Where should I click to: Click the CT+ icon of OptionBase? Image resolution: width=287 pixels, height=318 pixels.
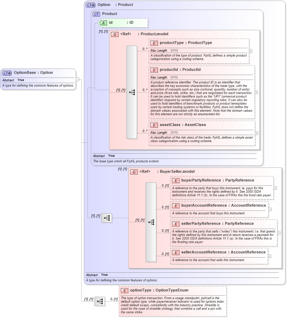point(7,73)
